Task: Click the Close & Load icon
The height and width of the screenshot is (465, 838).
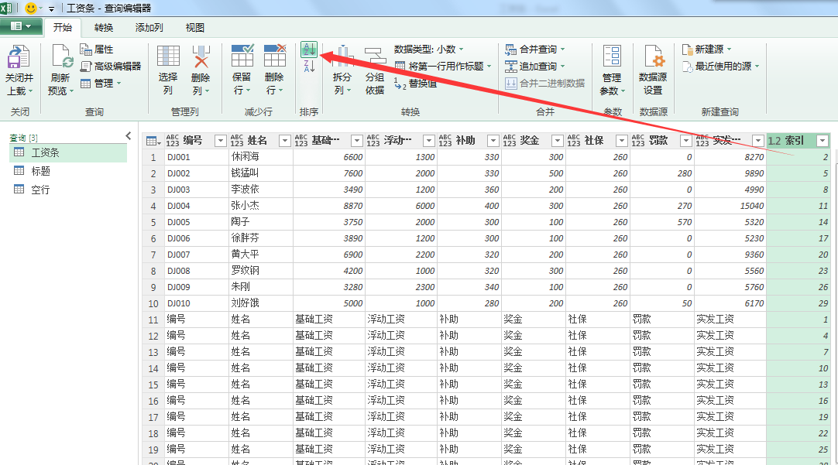Action: pos(19,56)
